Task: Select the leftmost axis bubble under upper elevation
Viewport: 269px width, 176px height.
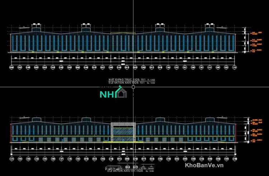Action: click(x=11, y=67)
